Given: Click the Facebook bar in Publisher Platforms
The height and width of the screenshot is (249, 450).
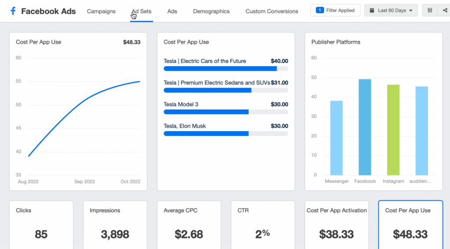Looking at the screenshot, I should [365, 127].
